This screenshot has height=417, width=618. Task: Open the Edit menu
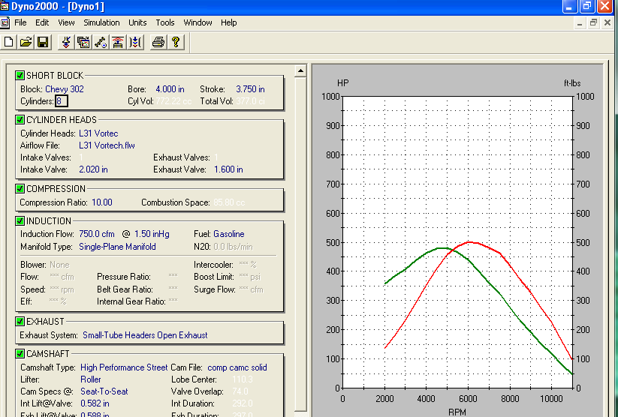(x=42, y=22)
